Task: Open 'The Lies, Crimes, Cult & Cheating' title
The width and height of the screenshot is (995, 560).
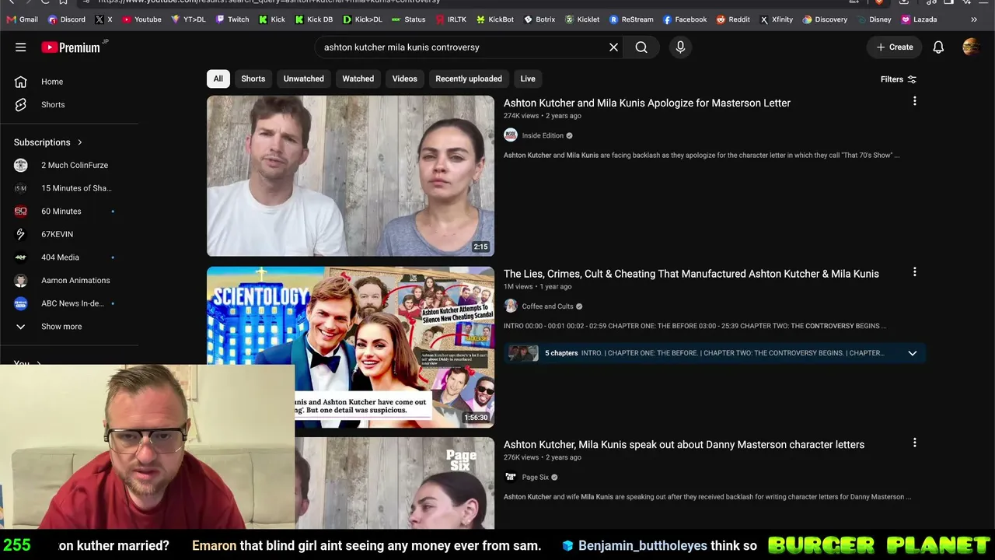Action: click(691, 274)
